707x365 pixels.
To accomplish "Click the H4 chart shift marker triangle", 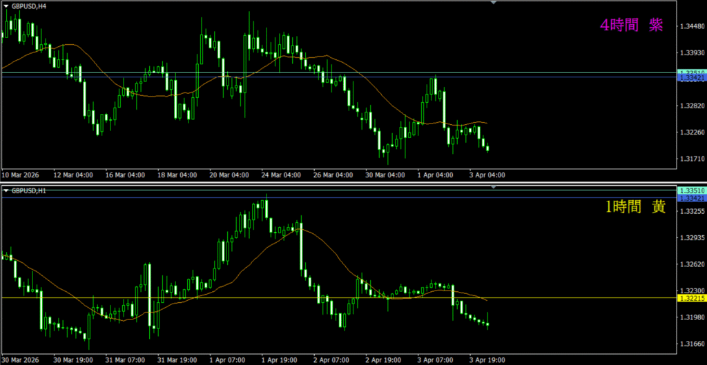I will (x=494, y=3).
